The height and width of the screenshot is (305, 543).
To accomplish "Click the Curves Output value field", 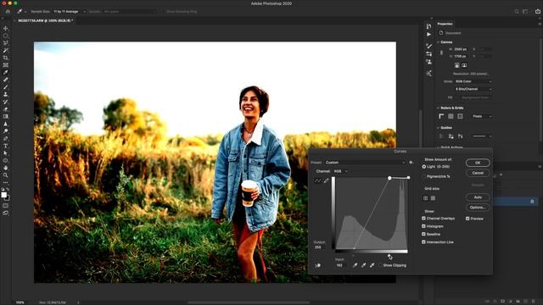I will 319,247.
